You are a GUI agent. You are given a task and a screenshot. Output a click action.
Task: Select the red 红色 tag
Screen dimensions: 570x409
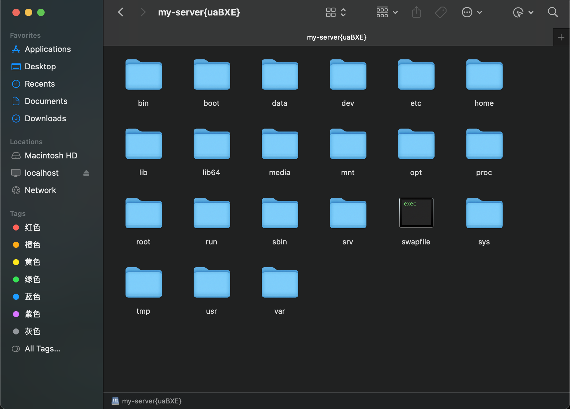32,227
